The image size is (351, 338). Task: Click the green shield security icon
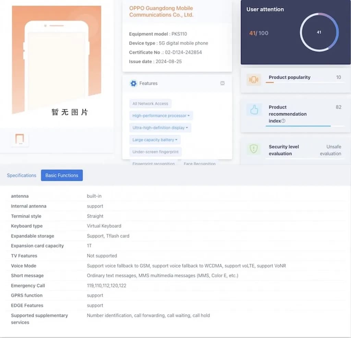[254, 149]
